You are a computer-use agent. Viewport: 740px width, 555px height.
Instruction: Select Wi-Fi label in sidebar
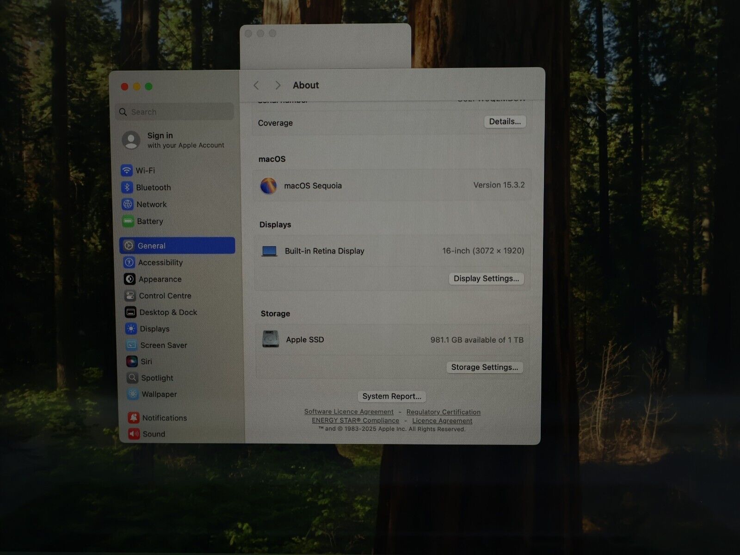point(145,170)
